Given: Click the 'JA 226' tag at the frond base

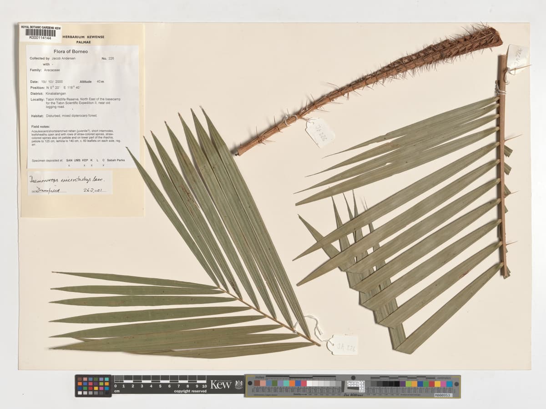Looking at the screenshot, I should click(342, 345).
